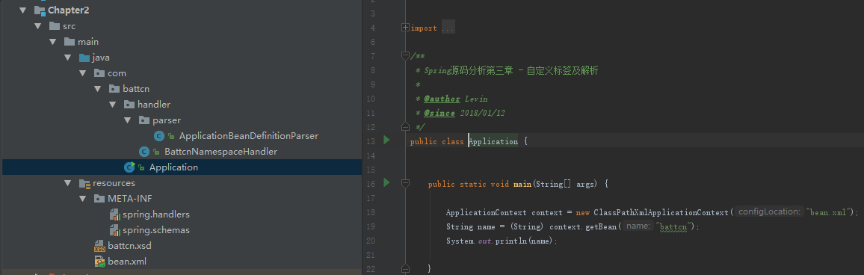Select the ApplicationBeanDefinitionParser class icon
The width and height of the screenshot is (864, 275).
coord(159,135)
